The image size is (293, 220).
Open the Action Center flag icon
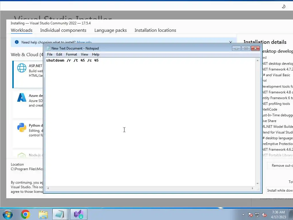[x=250, y=215]
